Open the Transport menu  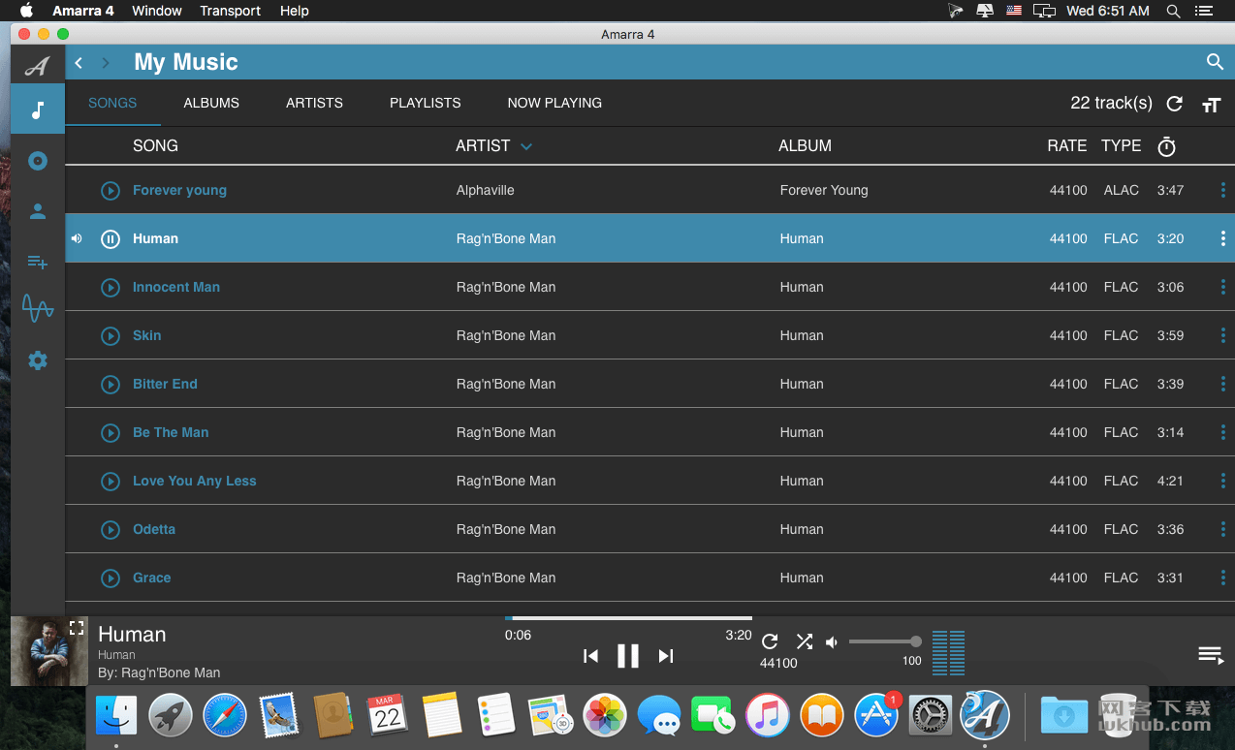(230, 11)
